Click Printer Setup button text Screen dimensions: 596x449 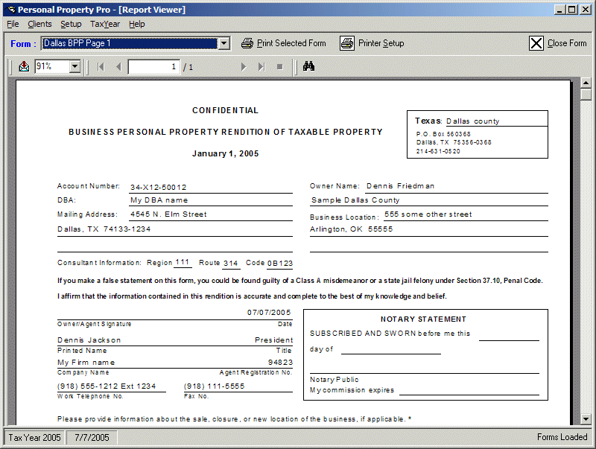[x=381, y=43]
